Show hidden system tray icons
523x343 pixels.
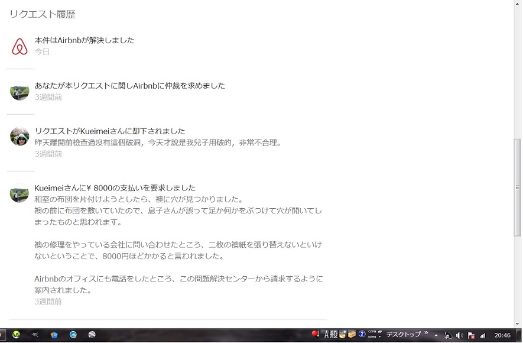(x=436, y=335)
